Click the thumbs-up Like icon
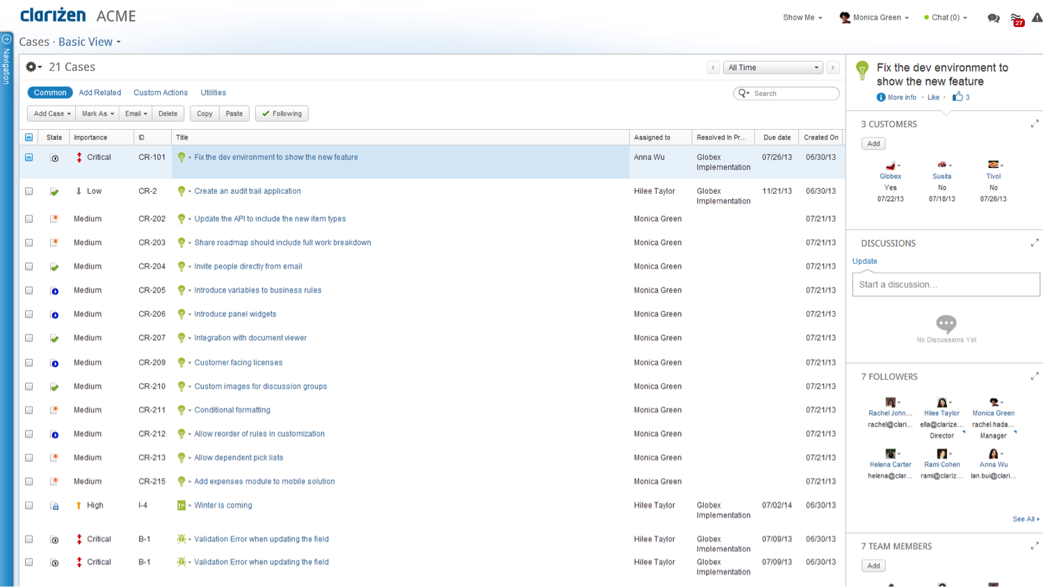This screenshot has width=1043, height=587. click(957, 97)
